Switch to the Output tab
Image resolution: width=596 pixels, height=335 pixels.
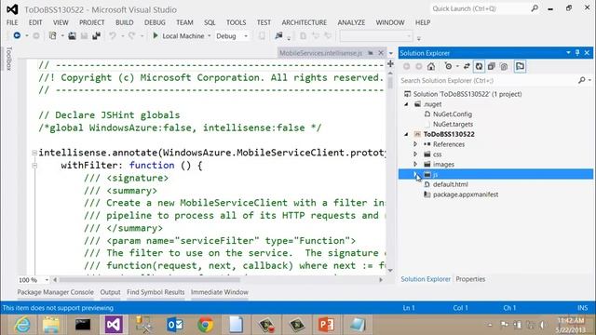[110, 292]
